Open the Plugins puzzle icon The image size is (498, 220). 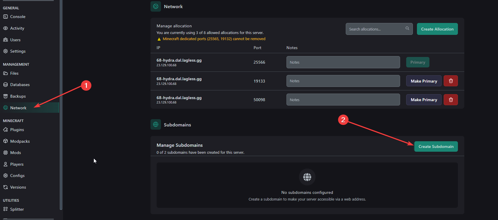(x=6, y=130)
